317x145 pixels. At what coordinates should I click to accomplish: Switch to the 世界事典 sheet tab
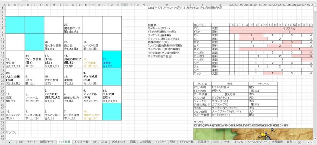(x=277, y=142)
